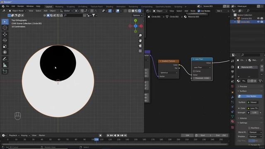Select the Transform tool in the viewport toolbar
This screenshot has width=265, height=149.
5,52
